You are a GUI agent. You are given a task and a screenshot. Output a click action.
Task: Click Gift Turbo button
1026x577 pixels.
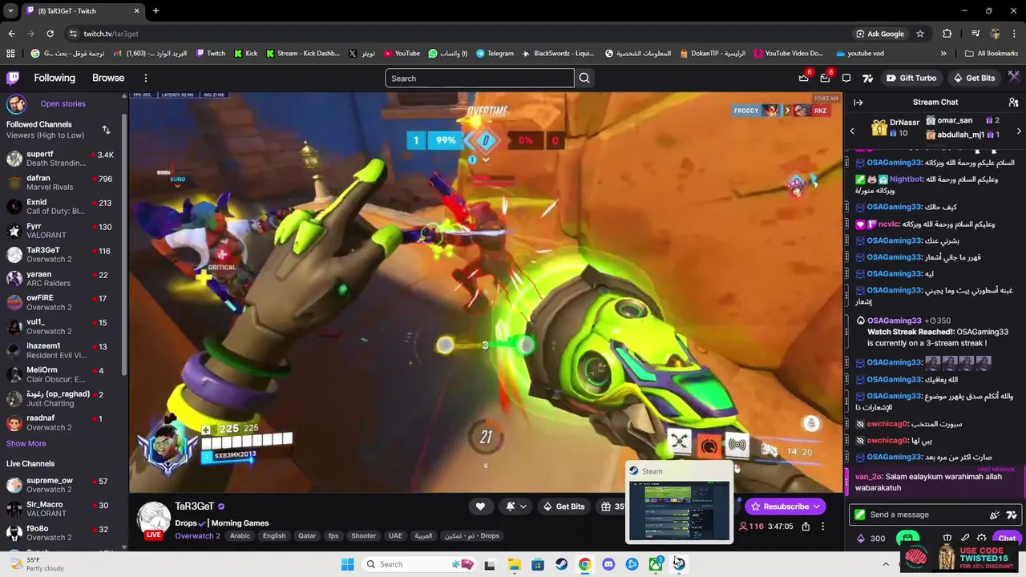click(x=911, y=78)
